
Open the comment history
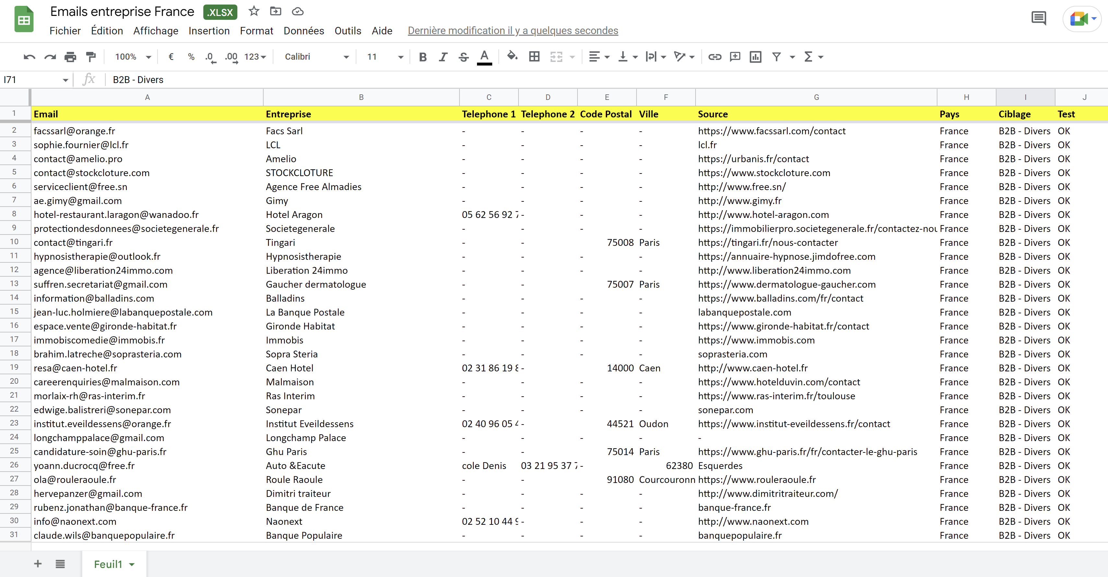coord(1038,18)
